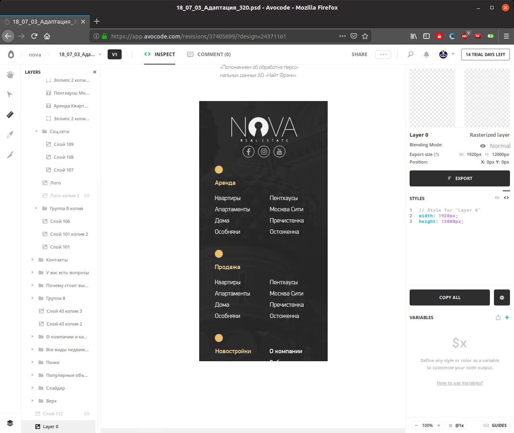Reload the page in Firefox
Image resolution: width=514 pixels, height=433 pixels.
(x=34, y=36)
